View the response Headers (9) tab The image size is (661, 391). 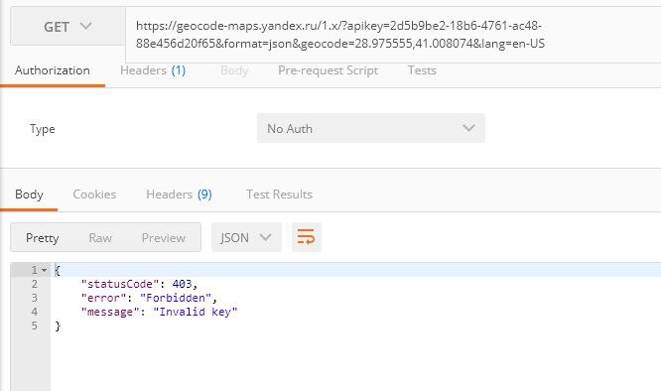[179, 195]
